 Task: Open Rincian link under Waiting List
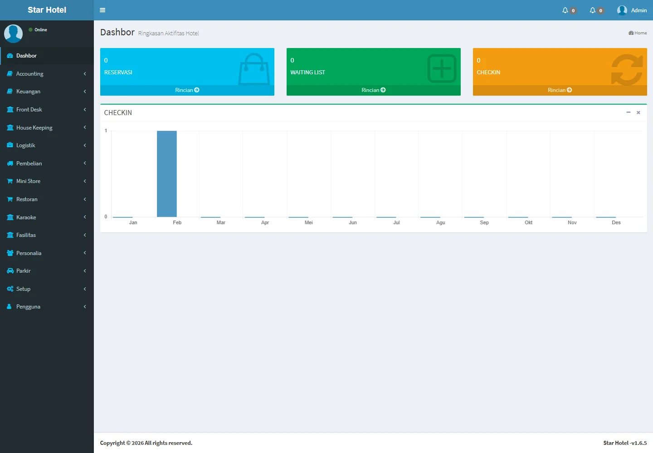coord(373,90)
